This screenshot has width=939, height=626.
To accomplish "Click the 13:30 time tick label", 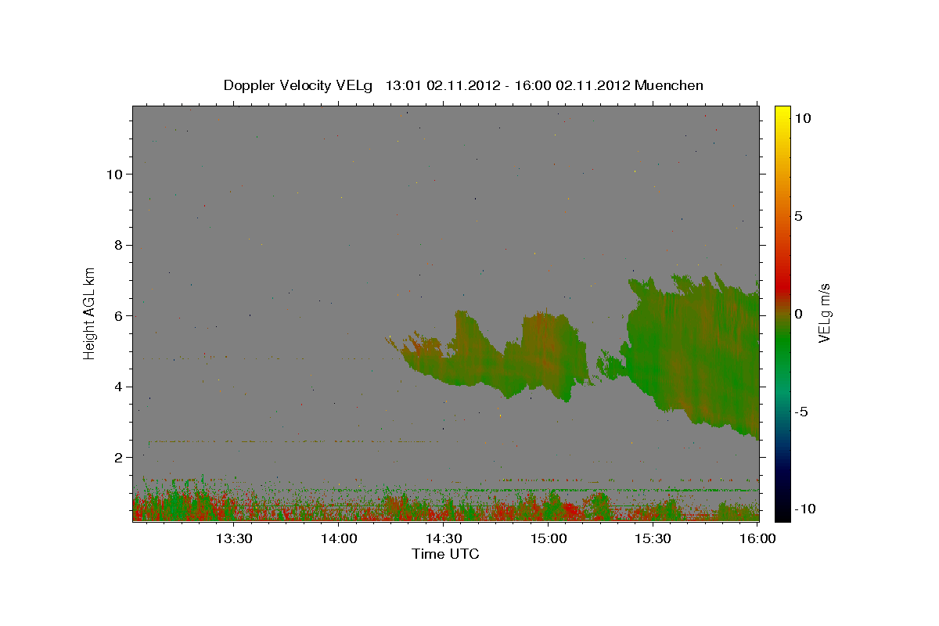I will tap(233, 538).
